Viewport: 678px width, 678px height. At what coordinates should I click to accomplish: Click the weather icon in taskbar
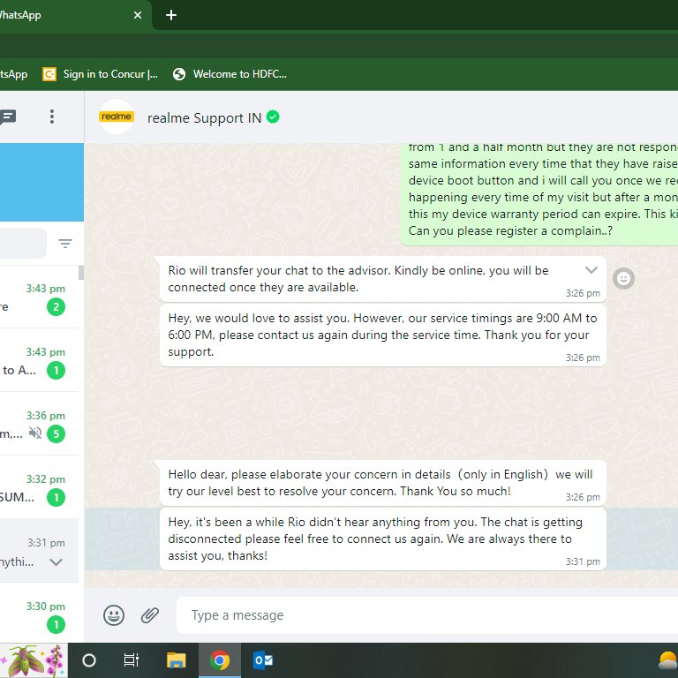pos(667,661)
